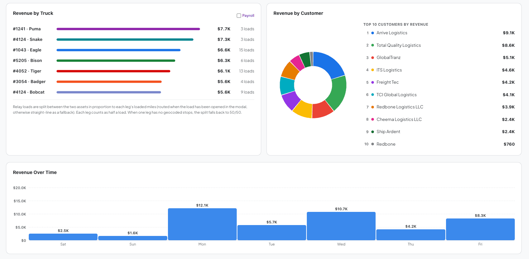Image resolution: width=529 pixels, height=259 pixels.
Task: Click the $7.3K Snake revenue value
Action: [224, 40]
